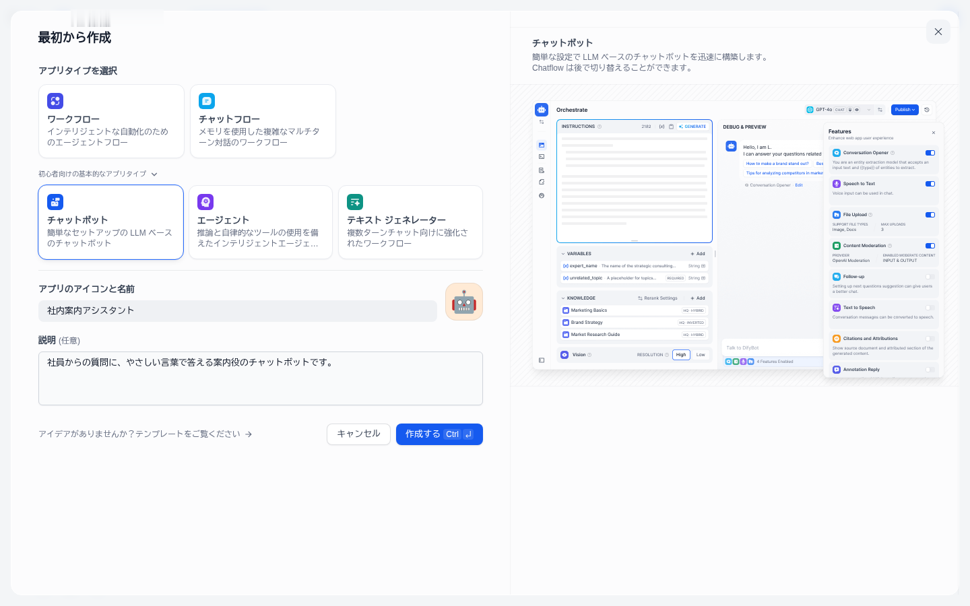This screenshot has height=606, width=970.
Task: Click the エージェント card's purple brain icon
Action: [x=205, y=202]
